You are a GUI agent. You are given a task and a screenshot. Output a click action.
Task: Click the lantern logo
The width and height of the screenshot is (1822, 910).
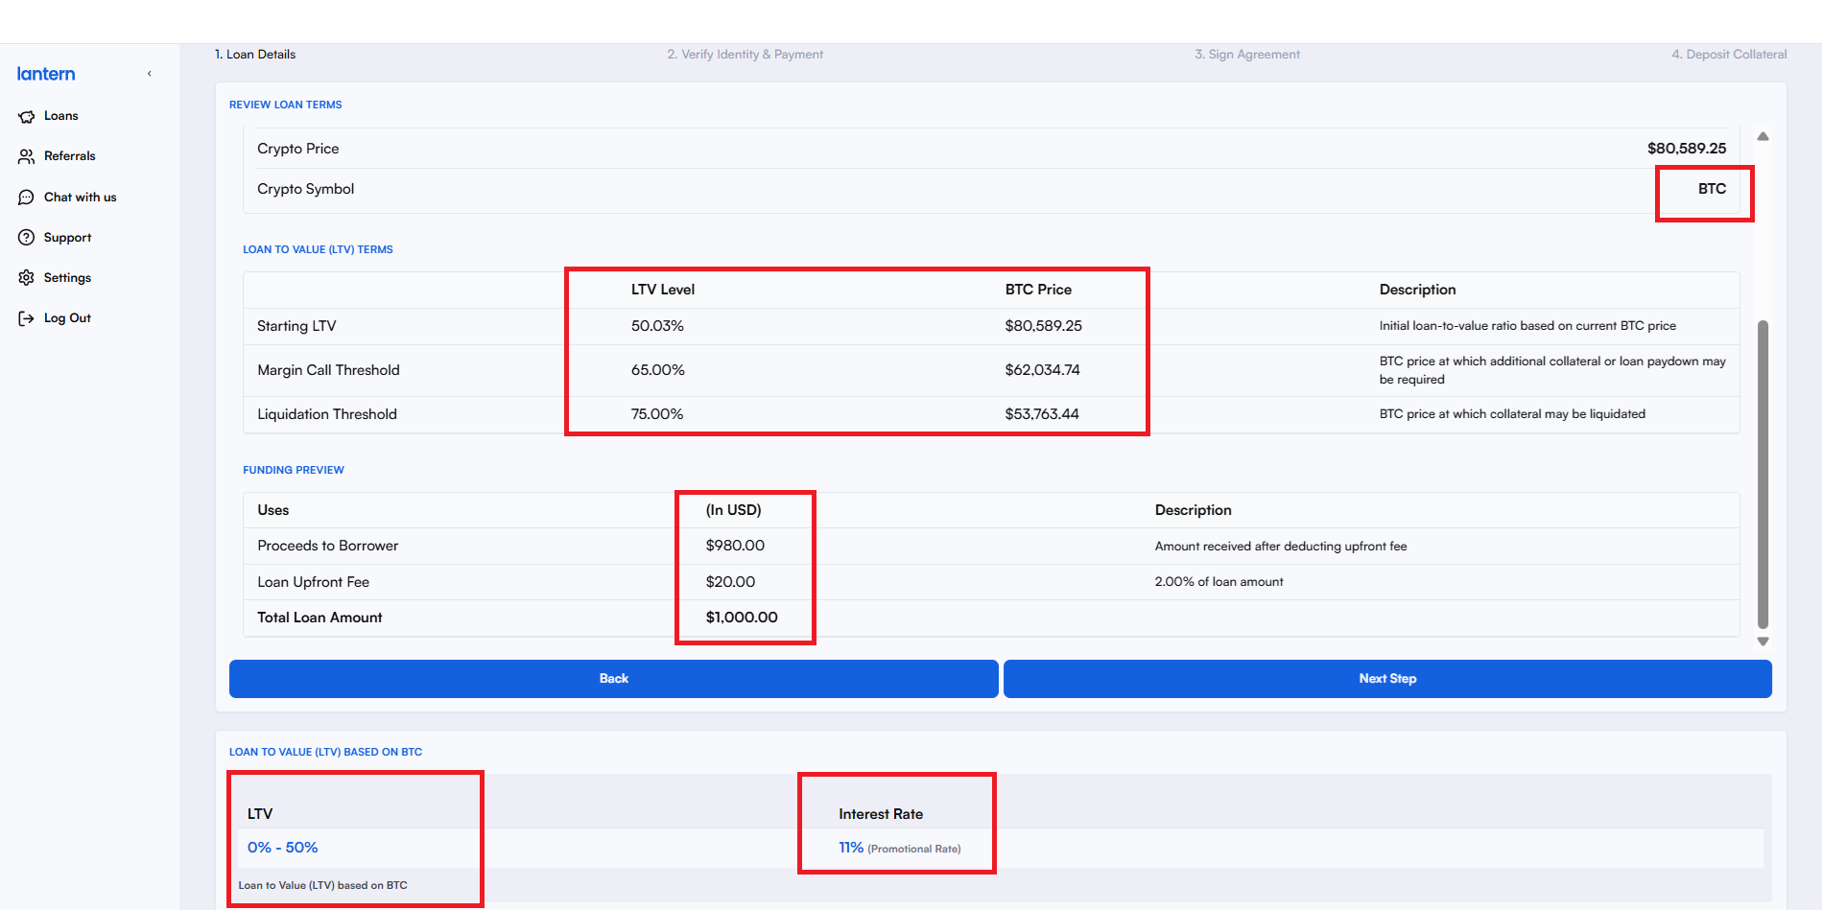[x=46, y=74]
